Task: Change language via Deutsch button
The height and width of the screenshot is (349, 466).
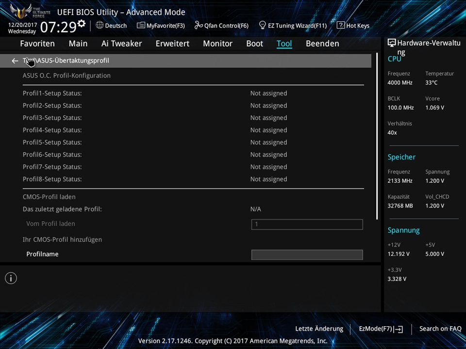Action: point(112,26)
